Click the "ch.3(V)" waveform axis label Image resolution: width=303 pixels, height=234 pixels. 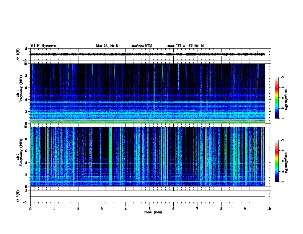click(18, 196)
